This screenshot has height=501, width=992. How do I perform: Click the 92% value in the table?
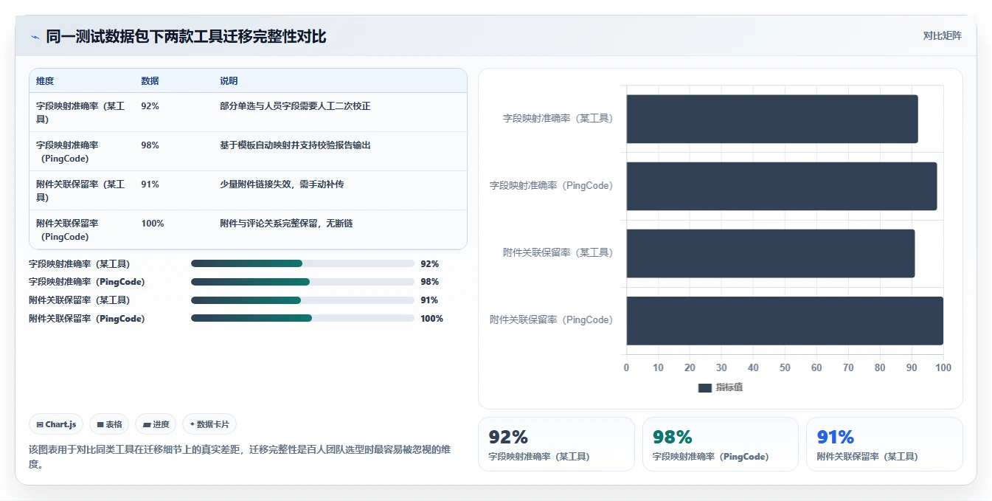150,106
